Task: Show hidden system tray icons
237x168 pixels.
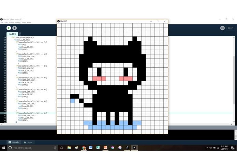Action: click(207, 148)
